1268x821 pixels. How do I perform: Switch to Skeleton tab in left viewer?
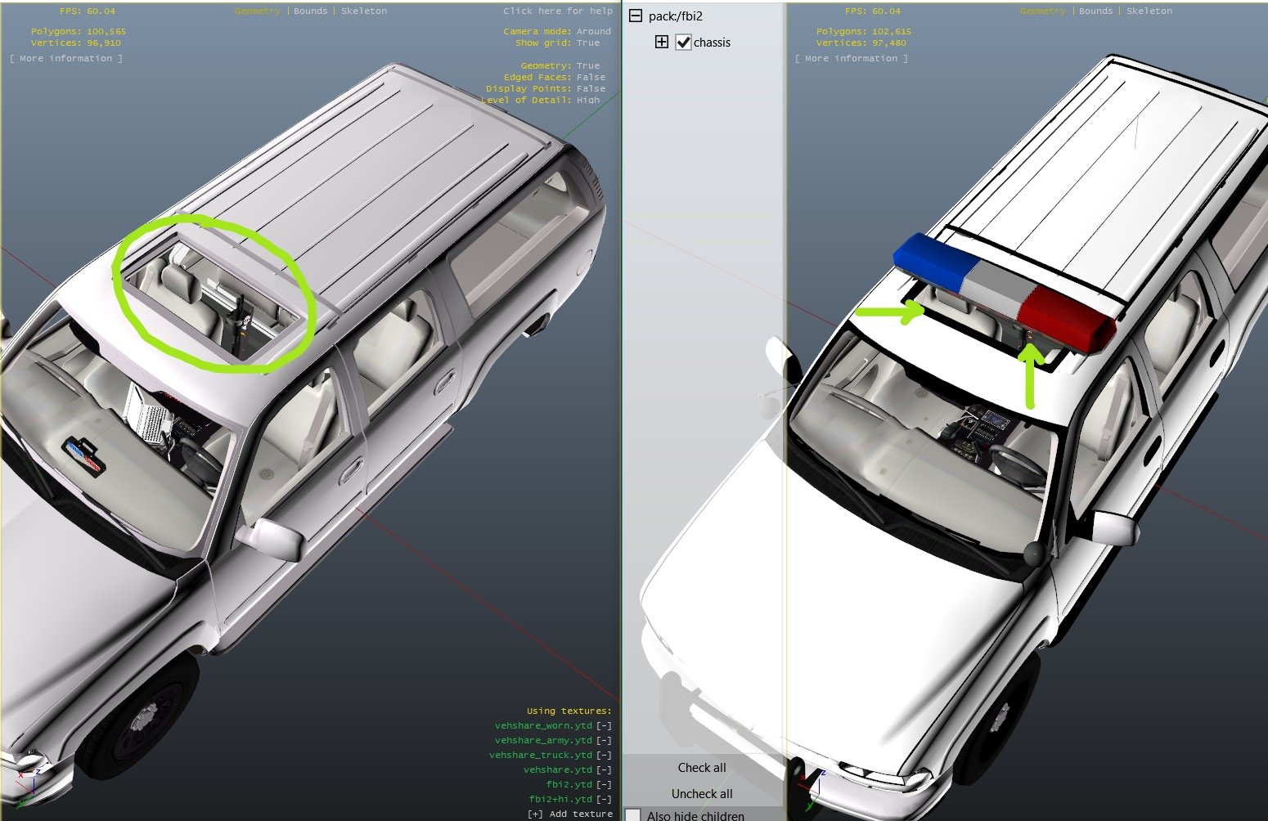[364, 11]
